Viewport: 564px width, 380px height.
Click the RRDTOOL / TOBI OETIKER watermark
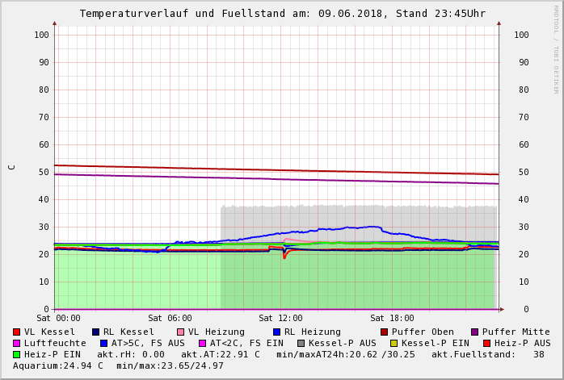[556, 48]
